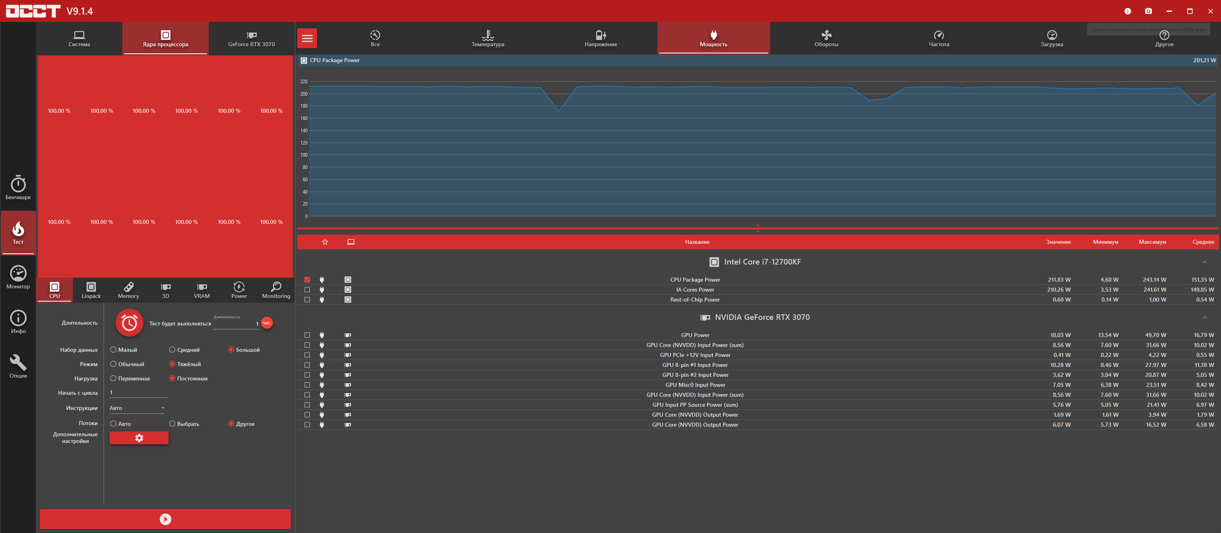Click the screenshot camera icon in title bar

click(1148, 11)
